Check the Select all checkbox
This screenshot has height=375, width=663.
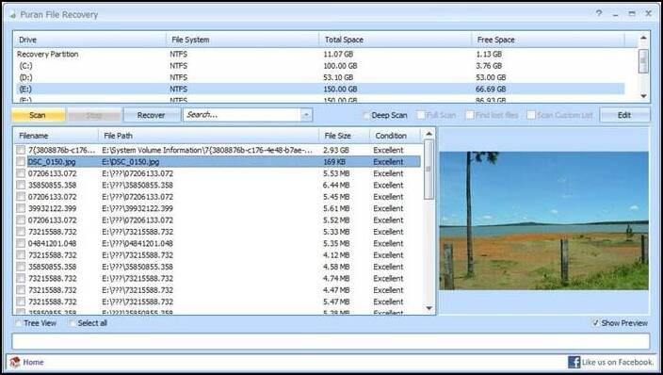(73, 323)
